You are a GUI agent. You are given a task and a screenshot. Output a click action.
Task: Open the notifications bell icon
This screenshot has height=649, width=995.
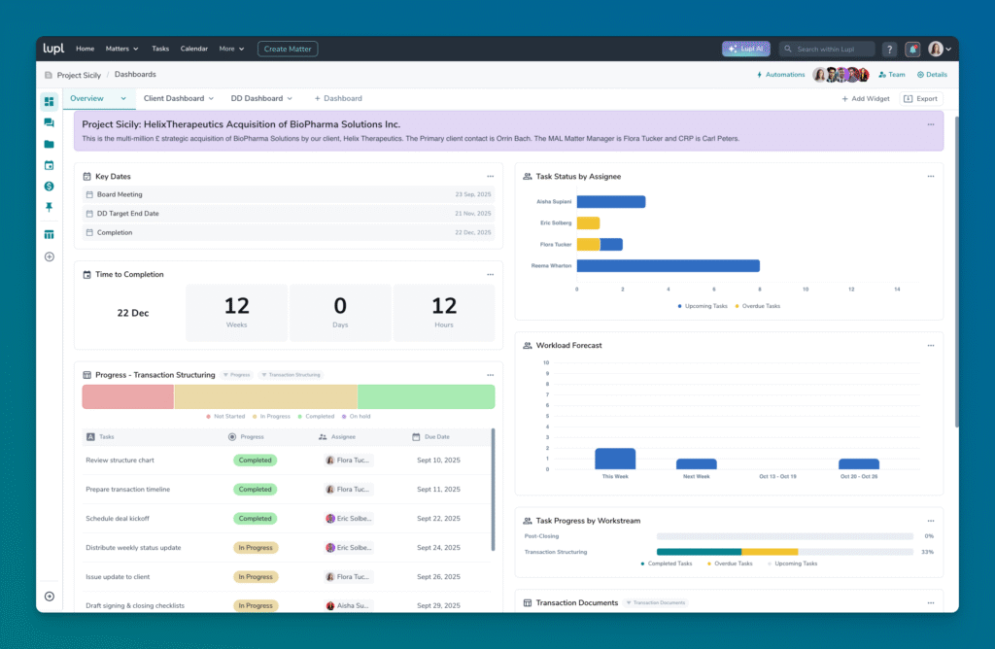[912, 49]
